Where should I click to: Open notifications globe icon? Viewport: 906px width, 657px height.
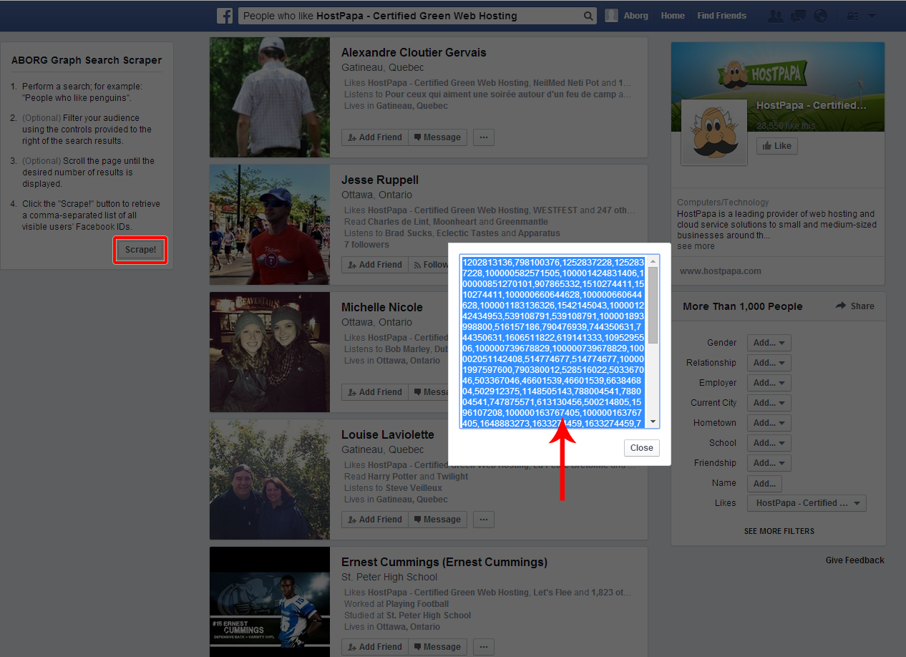[821, 16]
